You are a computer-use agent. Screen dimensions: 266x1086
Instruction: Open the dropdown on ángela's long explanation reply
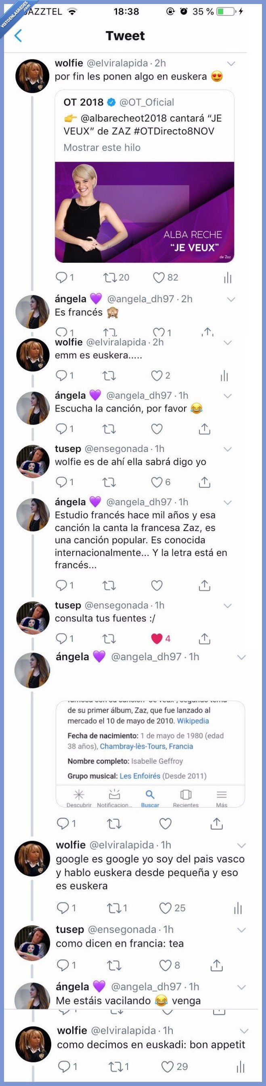coord(228,502)
